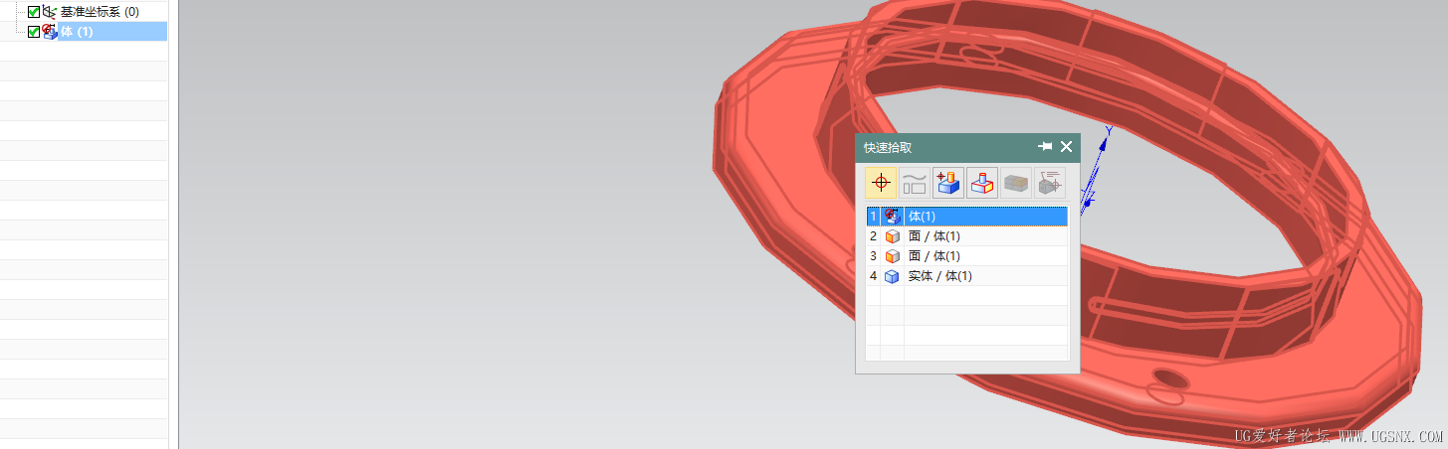Click the Construction Objects filter icon
The image size is (1448, 449).
pos(915,183)
